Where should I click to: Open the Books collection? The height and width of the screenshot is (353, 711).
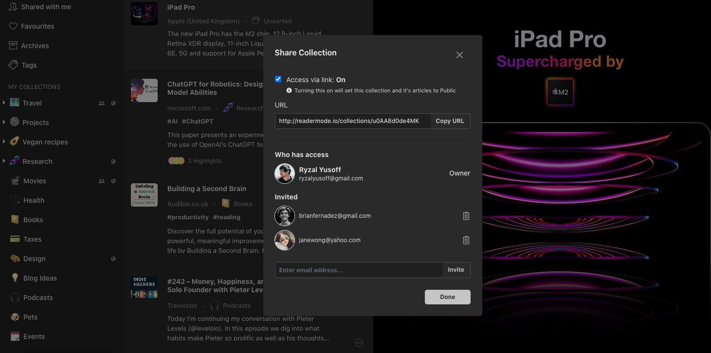coord(33,220)
